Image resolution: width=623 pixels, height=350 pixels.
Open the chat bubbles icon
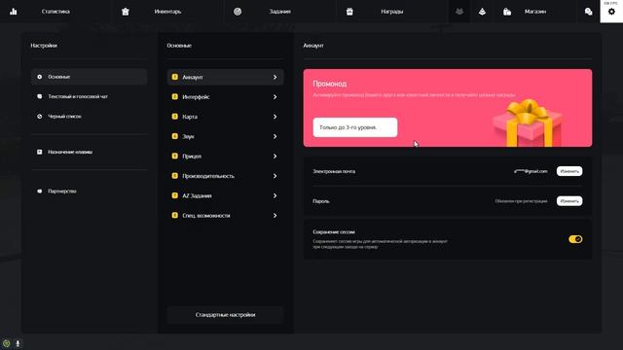pos(588,12)
